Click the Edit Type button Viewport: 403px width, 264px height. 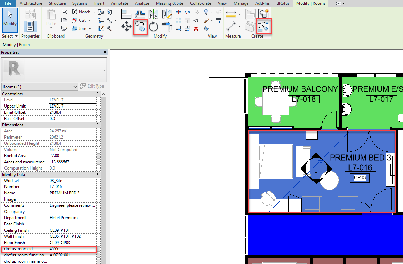pos(92,86)
